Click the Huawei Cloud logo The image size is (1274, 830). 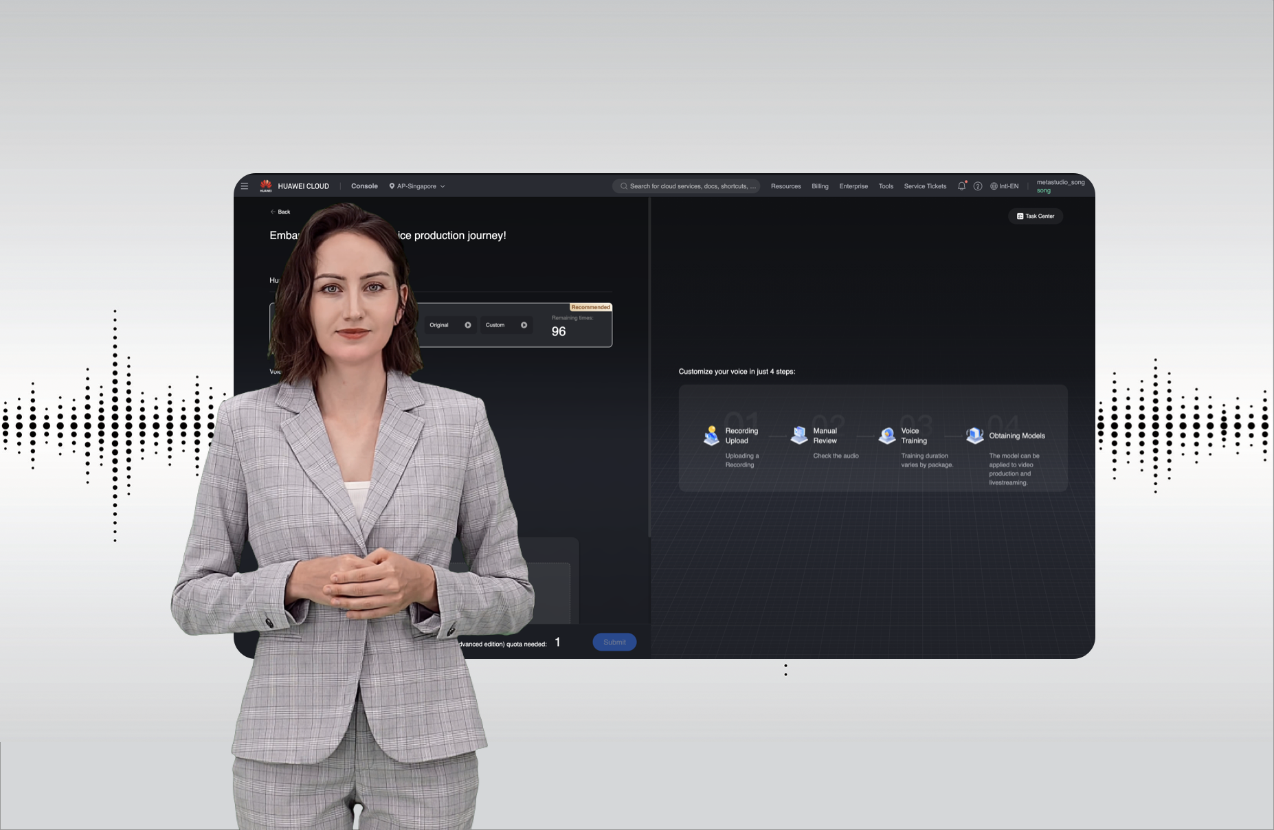[266, 186]
